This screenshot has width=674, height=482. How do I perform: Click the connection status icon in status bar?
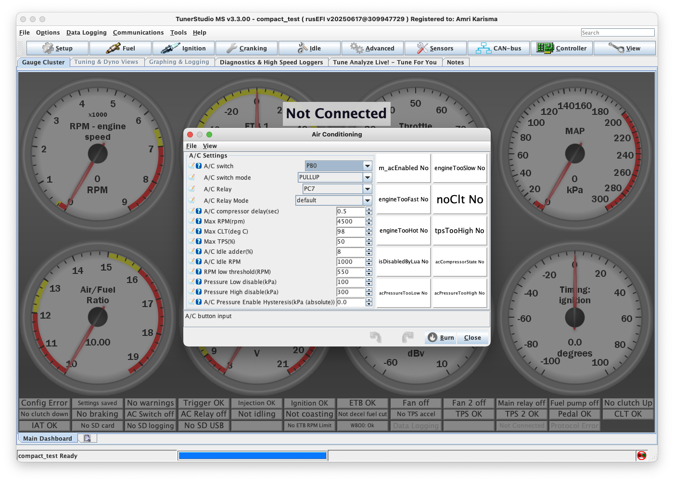coord(641,456)
